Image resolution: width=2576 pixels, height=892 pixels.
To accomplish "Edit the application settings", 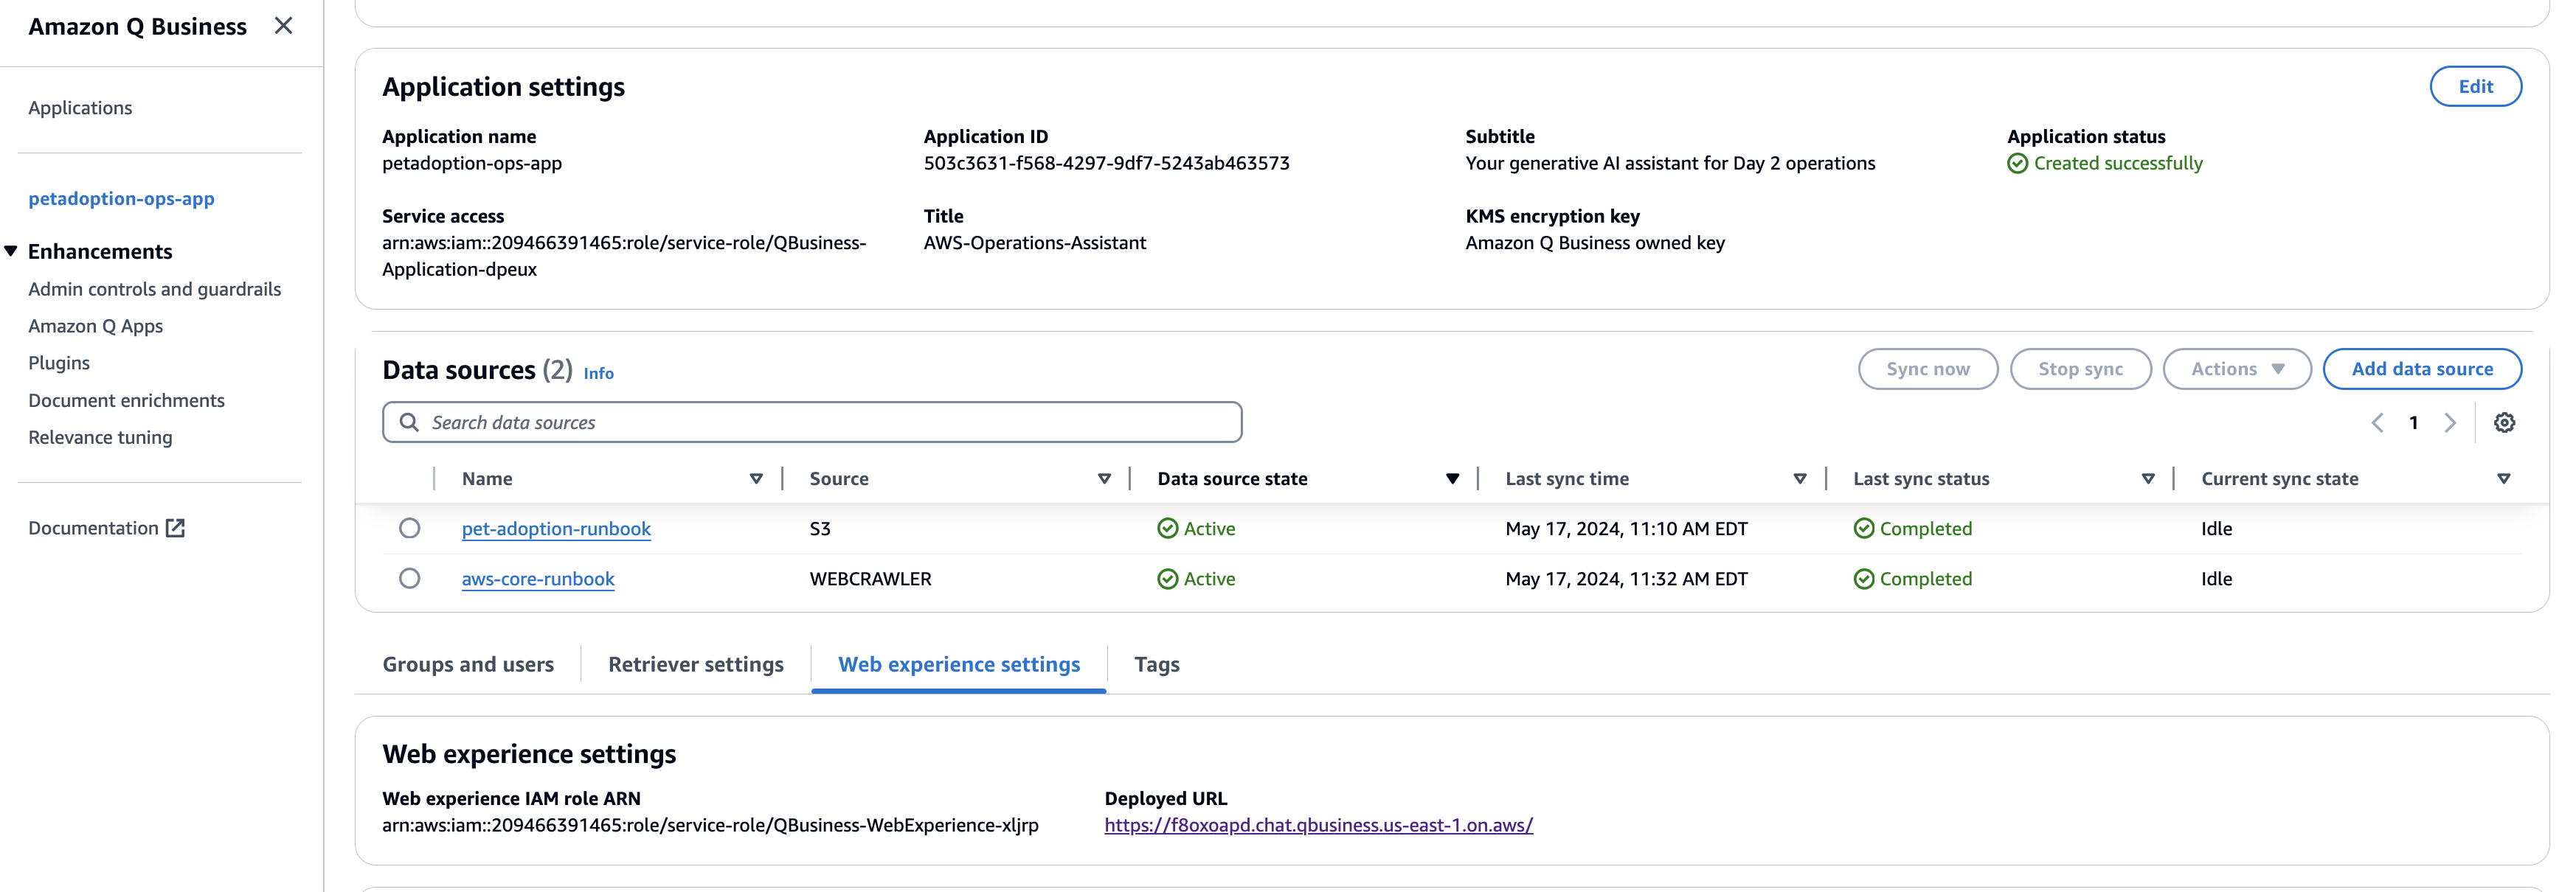I will point(2475,87).
